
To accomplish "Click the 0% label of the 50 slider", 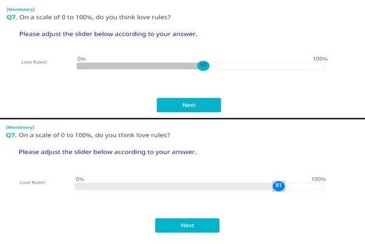I will pyautogui.click(x=82, y=58).
